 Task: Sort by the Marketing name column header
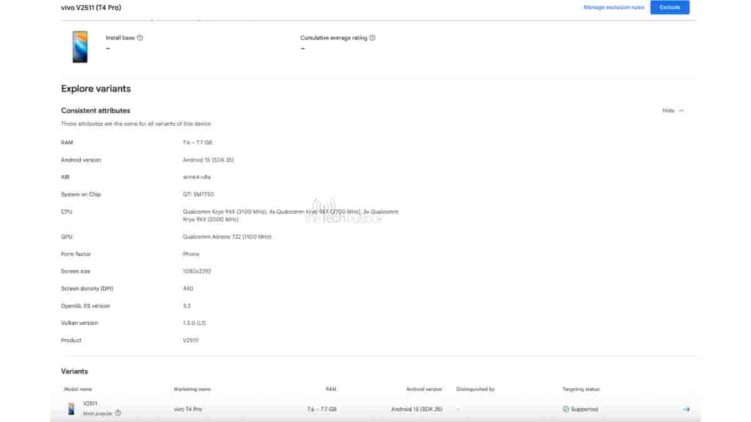click(x=192, y=389)
